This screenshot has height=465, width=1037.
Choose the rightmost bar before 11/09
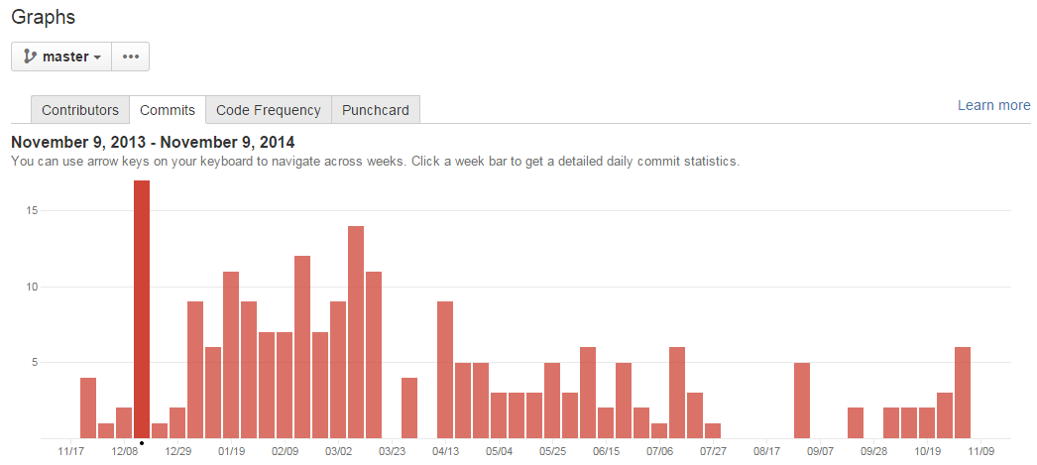tap(963, 393)
